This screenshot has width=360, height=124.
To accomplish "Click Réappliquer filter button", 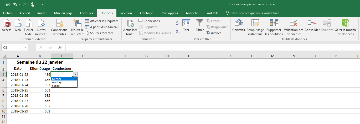I will click(217, 27).
